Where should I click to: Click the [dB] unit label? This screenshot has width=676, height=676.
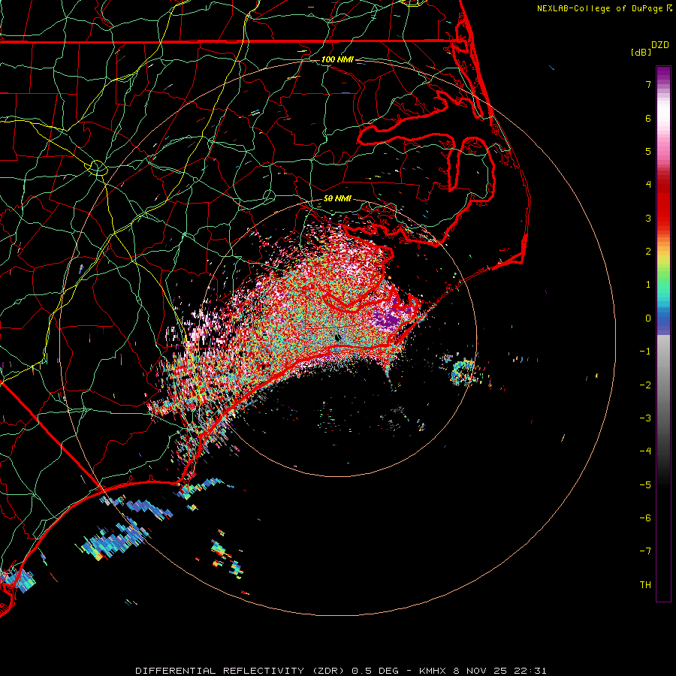tap(641, 52)
